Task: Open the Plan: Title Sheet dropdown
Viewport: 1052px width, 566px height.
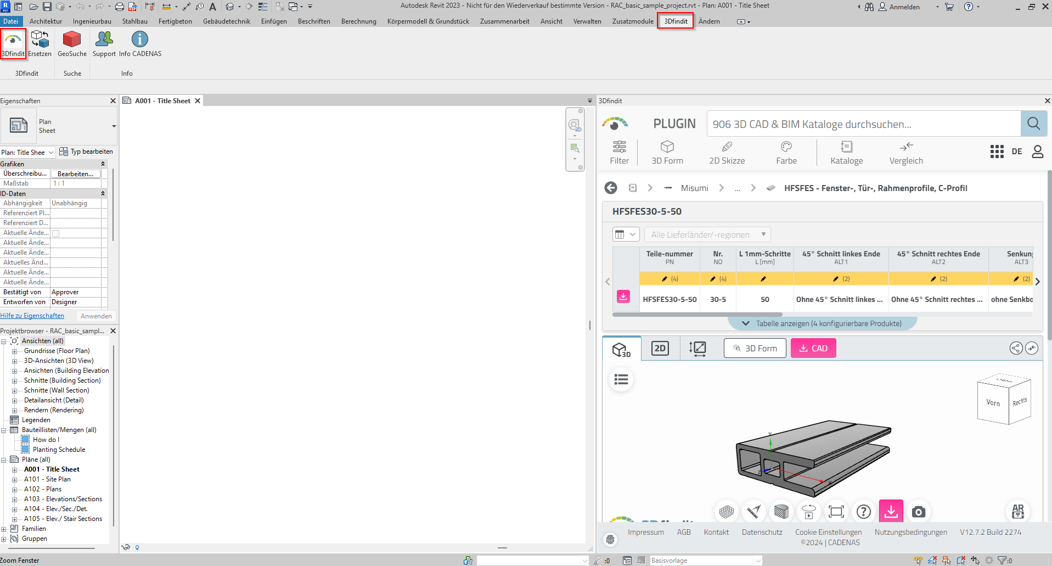Action: click(x=27, y=152)
